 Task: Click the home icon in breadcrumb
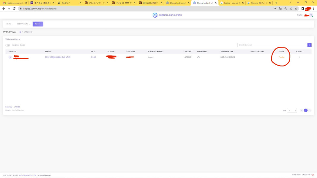coord(20,32)
